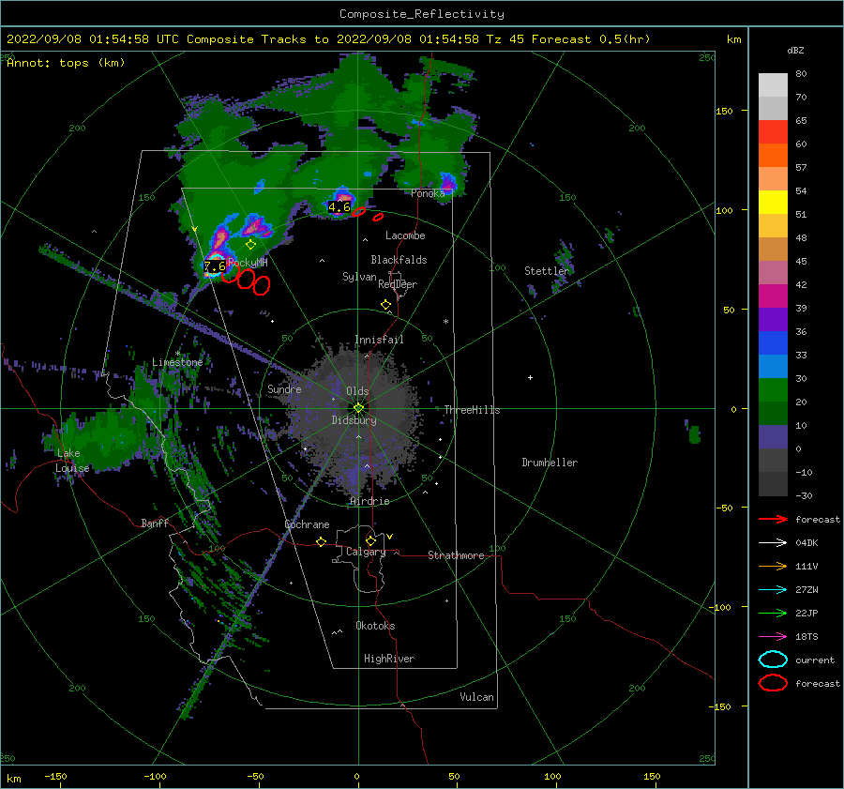Click the ThreeHills label
The width and height of the screenshot is (844, 789).
pos(472,410)
